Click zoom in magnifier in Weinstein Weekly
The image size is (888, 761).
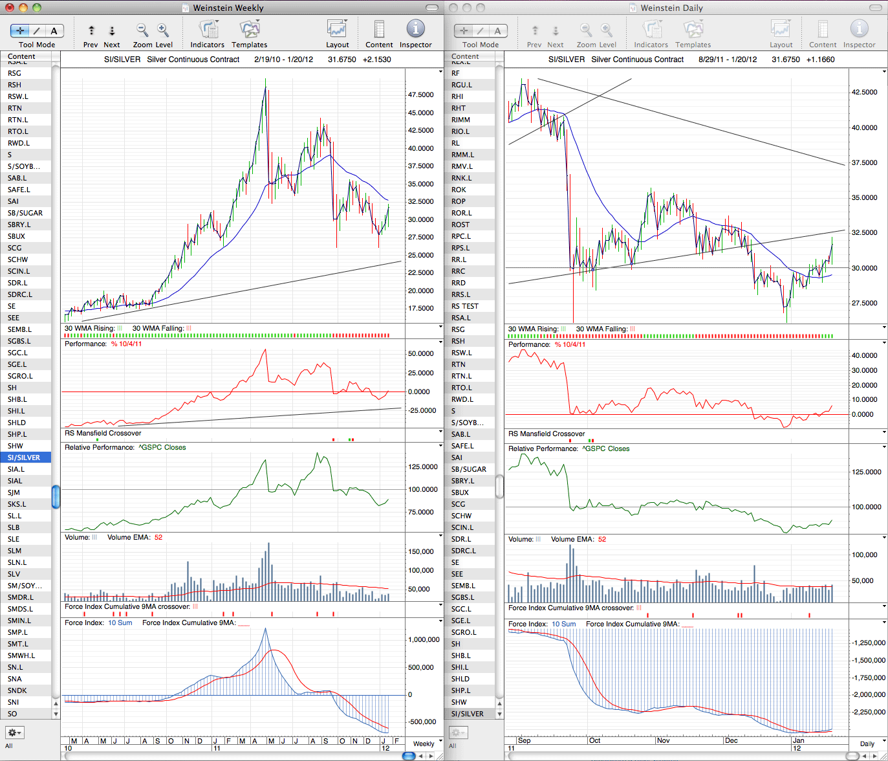[163, 30]
